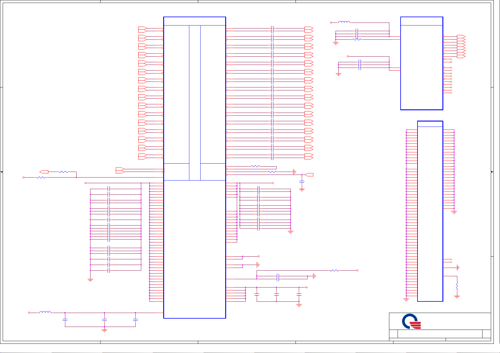Click the vertical resistor below the right connector
Image resolution: width=500 pixels, height=353 pixels.
pos(457,286)
